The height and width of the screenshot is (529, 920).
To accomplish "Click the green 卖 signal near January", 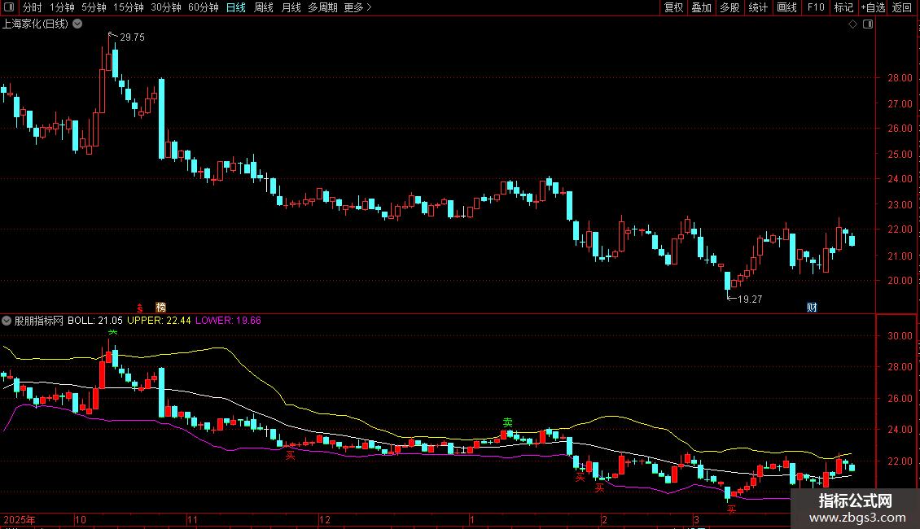I will (507, 422).
